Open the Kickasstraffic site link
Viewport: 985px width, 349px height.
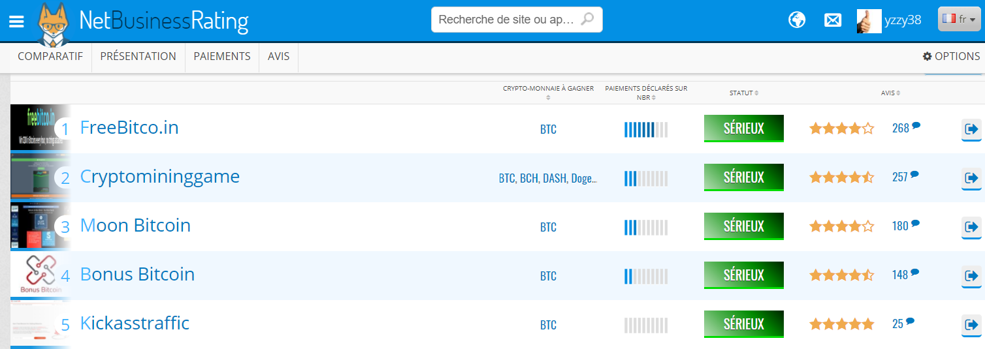click(x=135, y=324)
